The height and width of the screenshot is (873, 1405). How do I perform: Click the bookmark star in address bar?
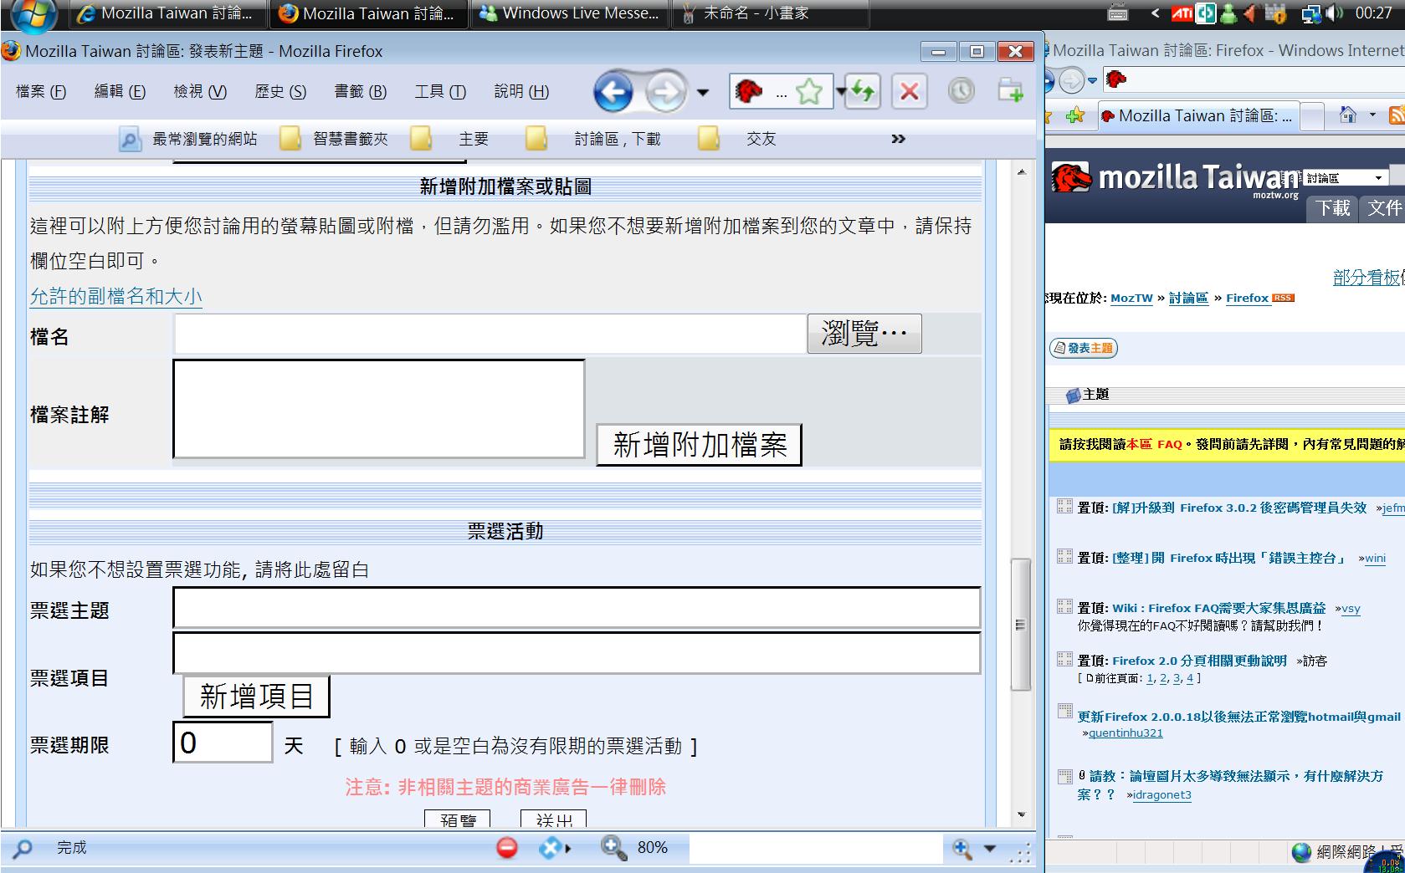[x=809, y=91]
